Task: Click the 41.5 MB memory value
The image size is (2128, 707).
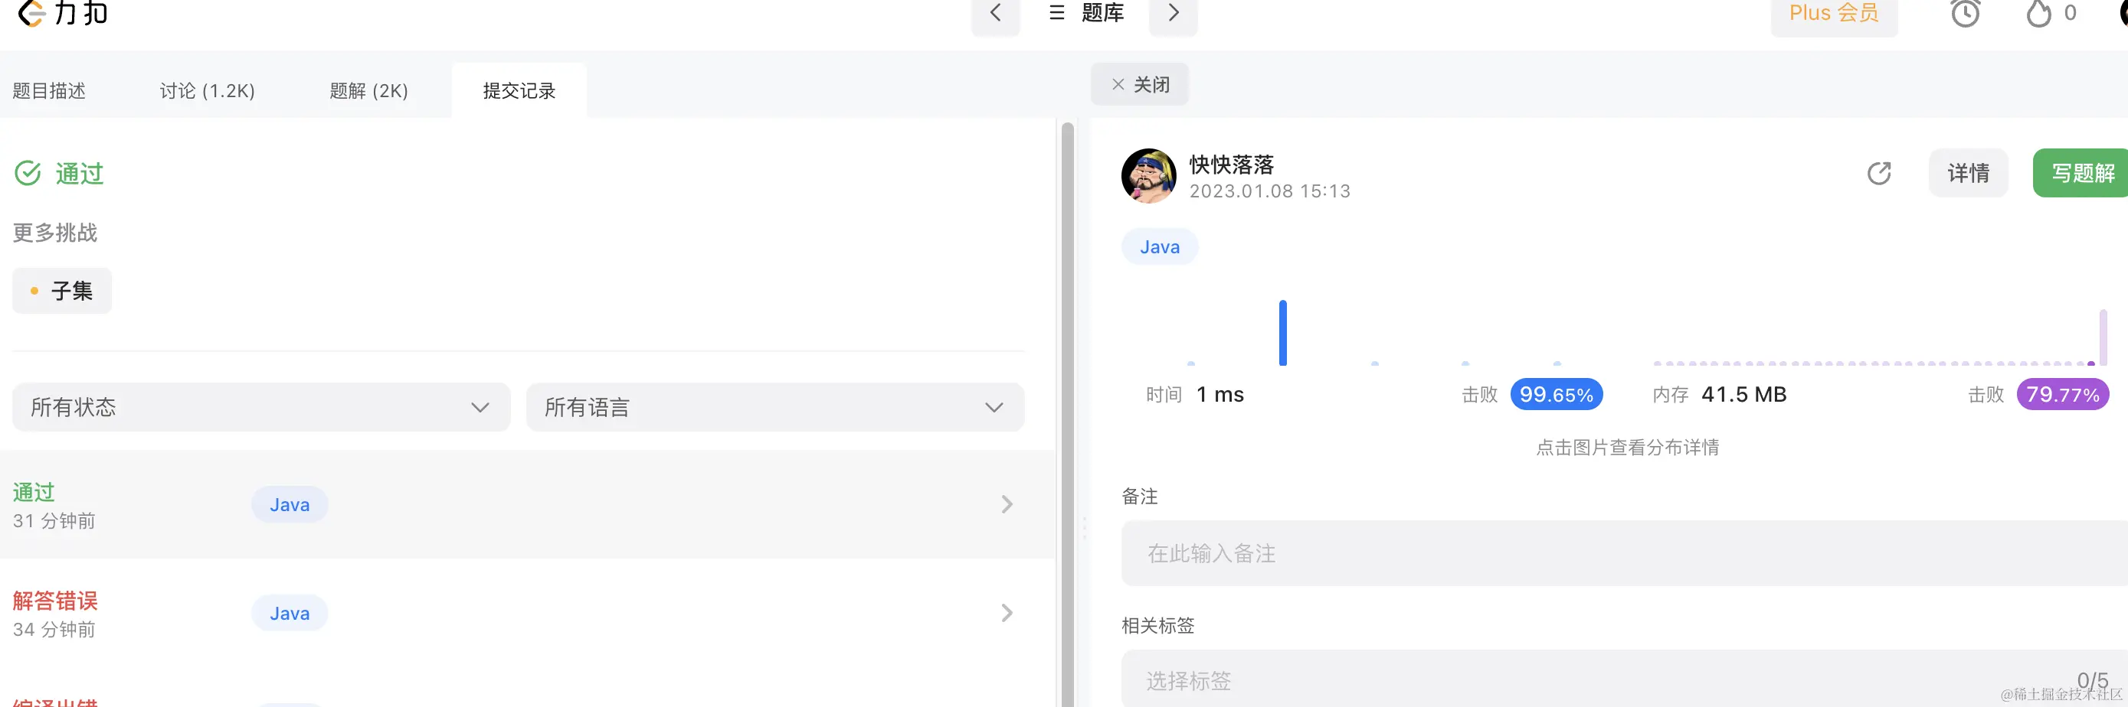Action: tap(1744, 394)
